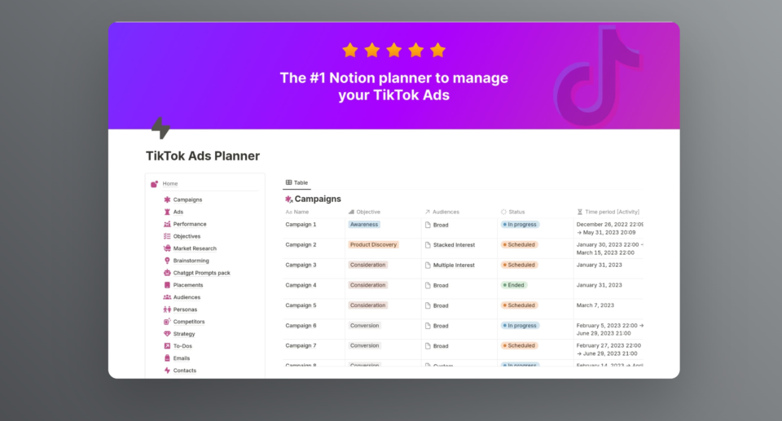
Task: Click the Home icon in sidebar
Action: tap(155, 184)
